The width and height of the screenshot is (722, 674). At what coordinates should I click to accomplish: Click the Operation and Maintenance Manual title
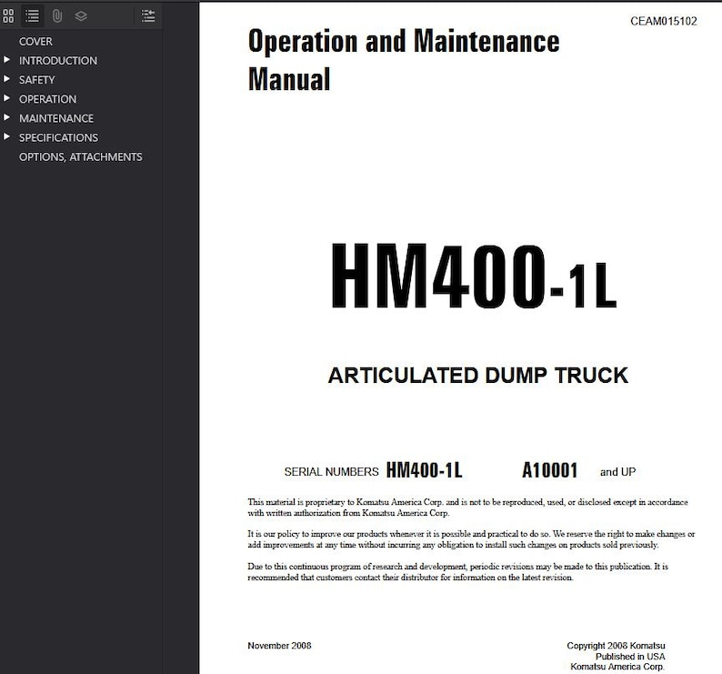pos(404,60)
